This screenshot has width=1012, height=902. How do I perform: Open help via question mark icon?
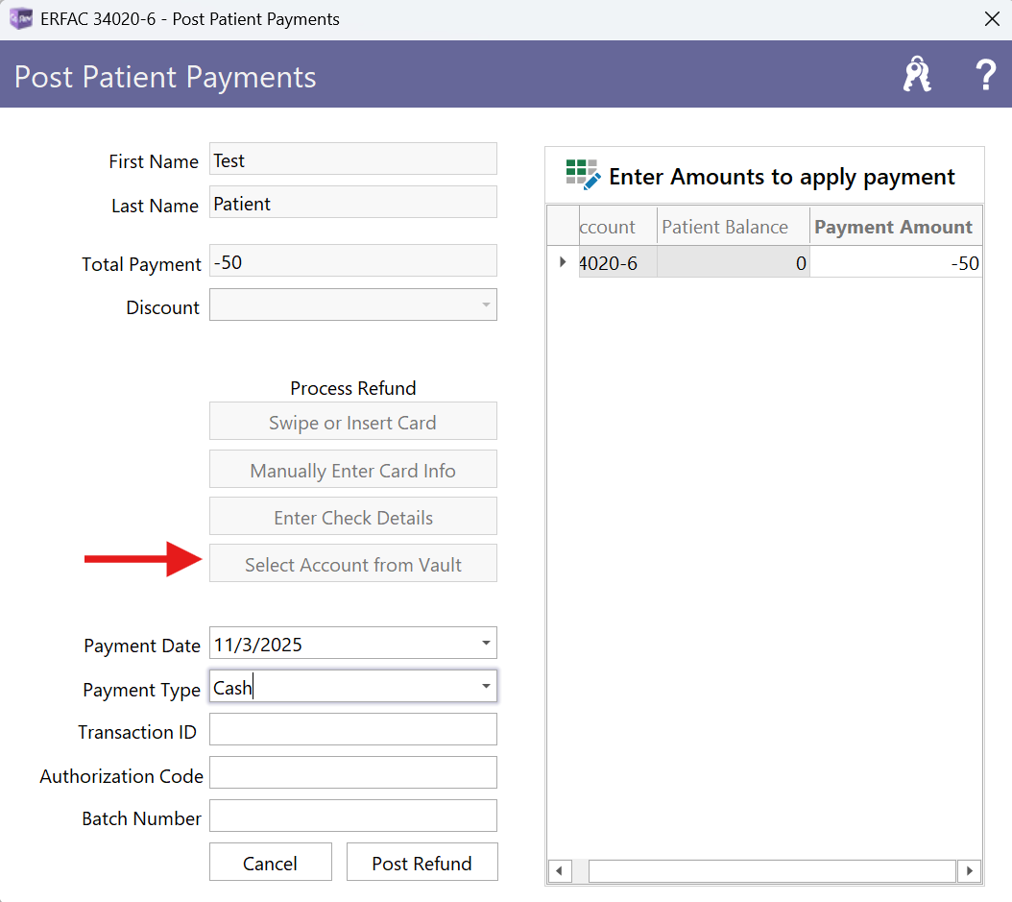click(985, 75)
